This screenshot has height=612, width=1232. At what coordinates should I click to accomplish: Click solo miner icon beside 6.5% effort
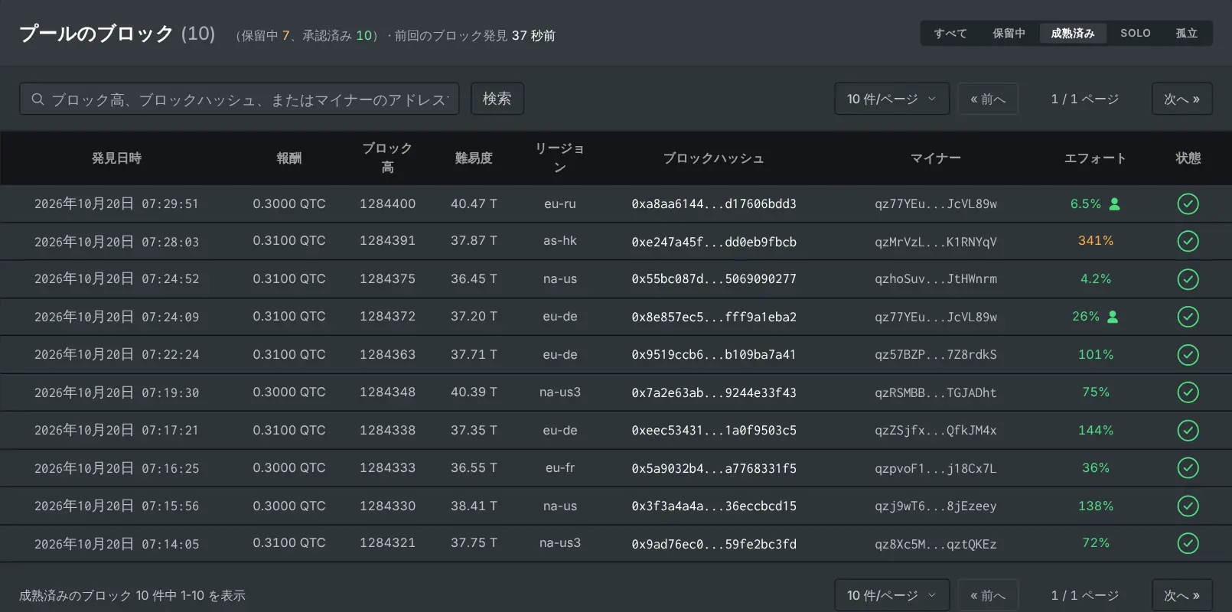(1115, 204)
